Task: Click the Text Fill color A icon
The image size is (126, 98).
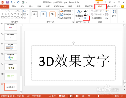Action: click(x=85, y=11)
